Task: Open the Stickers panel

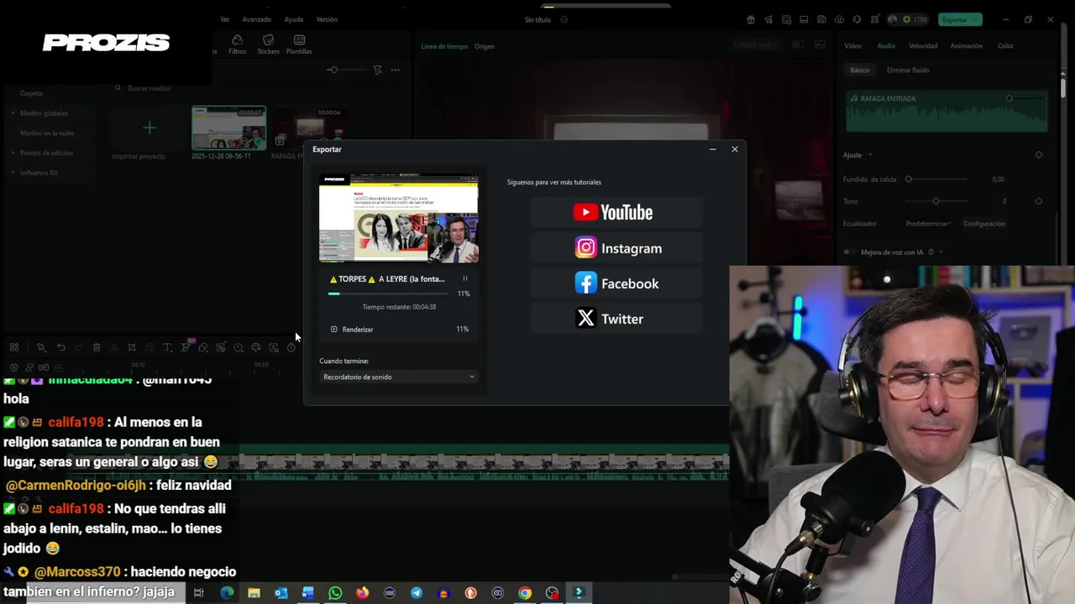Action: tap(269, 44)
